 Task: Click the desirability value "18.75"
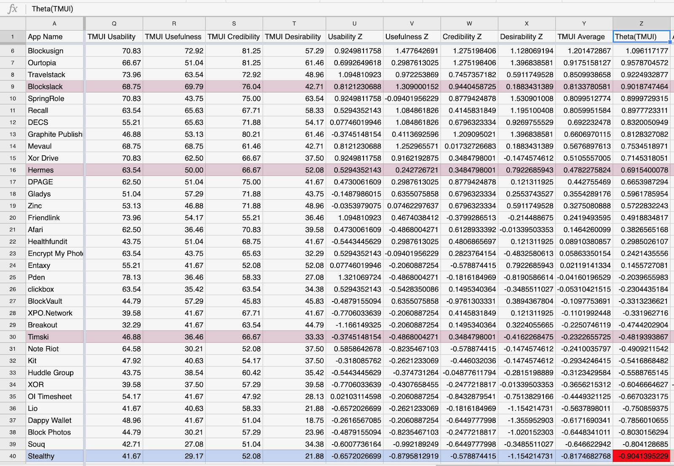tap(294, 420)
